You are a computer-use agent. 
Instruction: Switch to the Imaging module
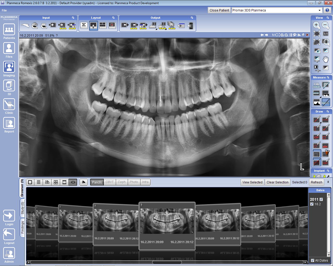9,67
